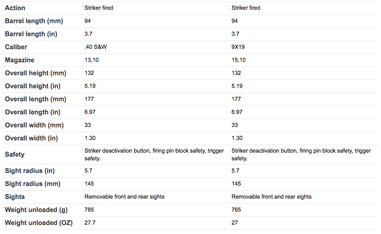The height and width of the screenshot is (234, 381).
Task: Click the "Sight radius (mm)" label
Action: click(x=33, y=184)
